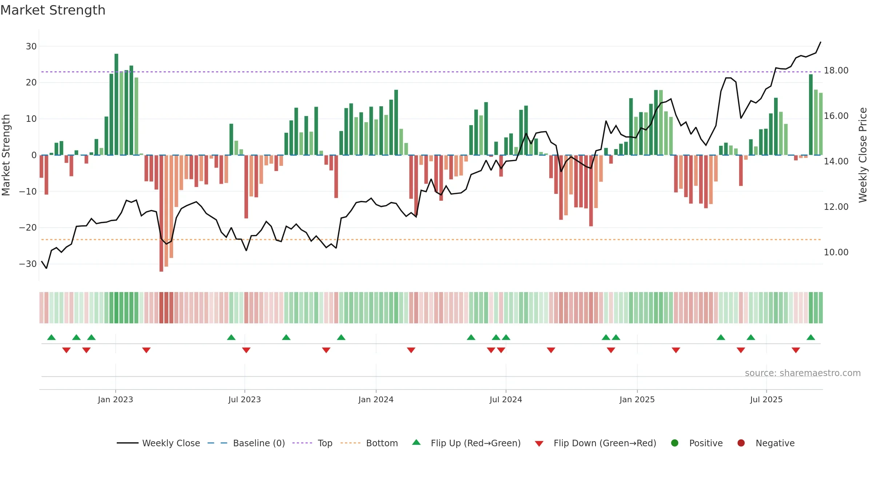873x491 pixels.
Task: Click the red flip-down marker after Jan 2025
Action: click(x=676, y=350)
